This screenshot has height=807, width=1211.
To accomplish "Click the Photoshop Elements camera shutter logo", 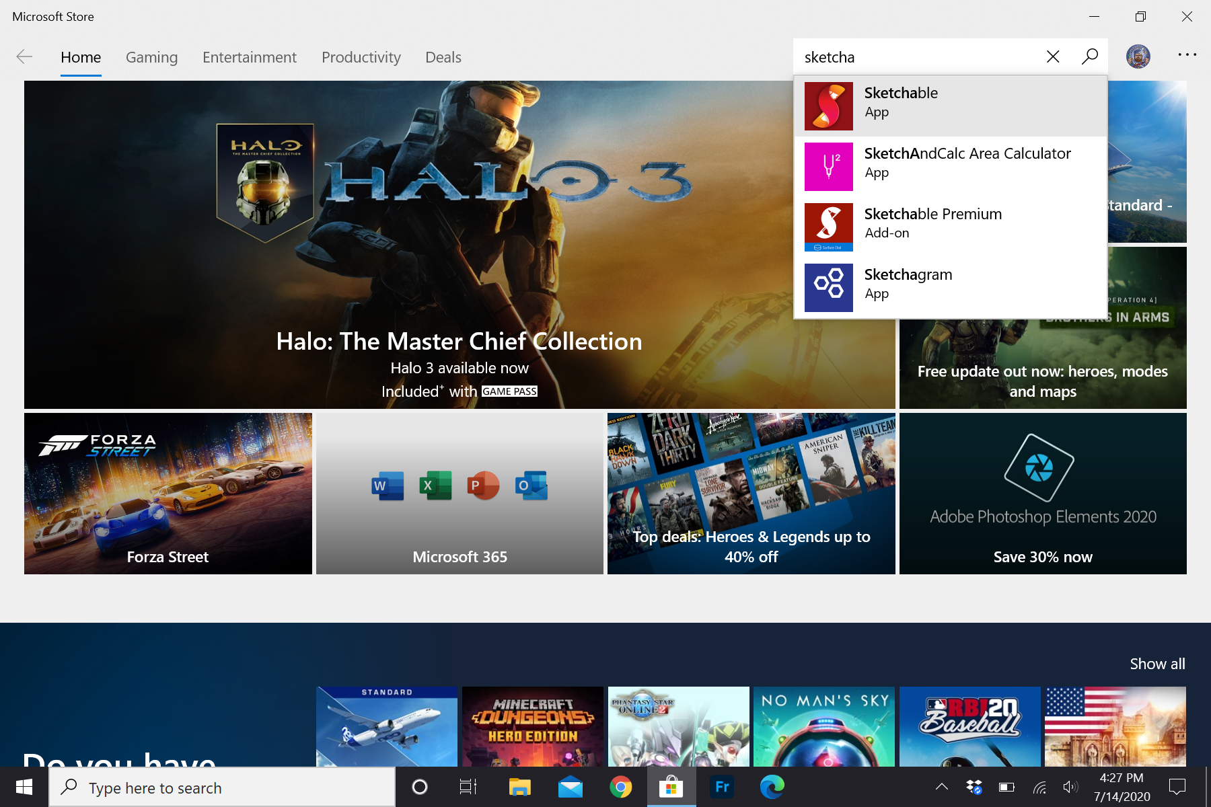I will click(1039, 467).
